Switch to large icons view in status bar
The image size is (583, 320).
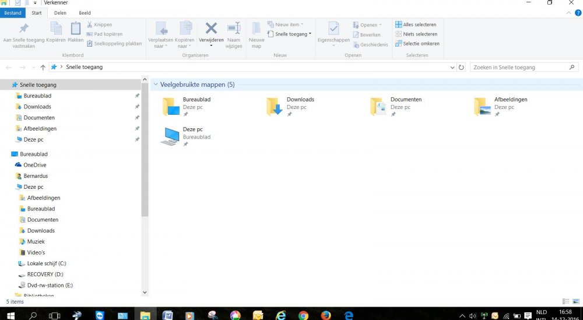[576, 301]
